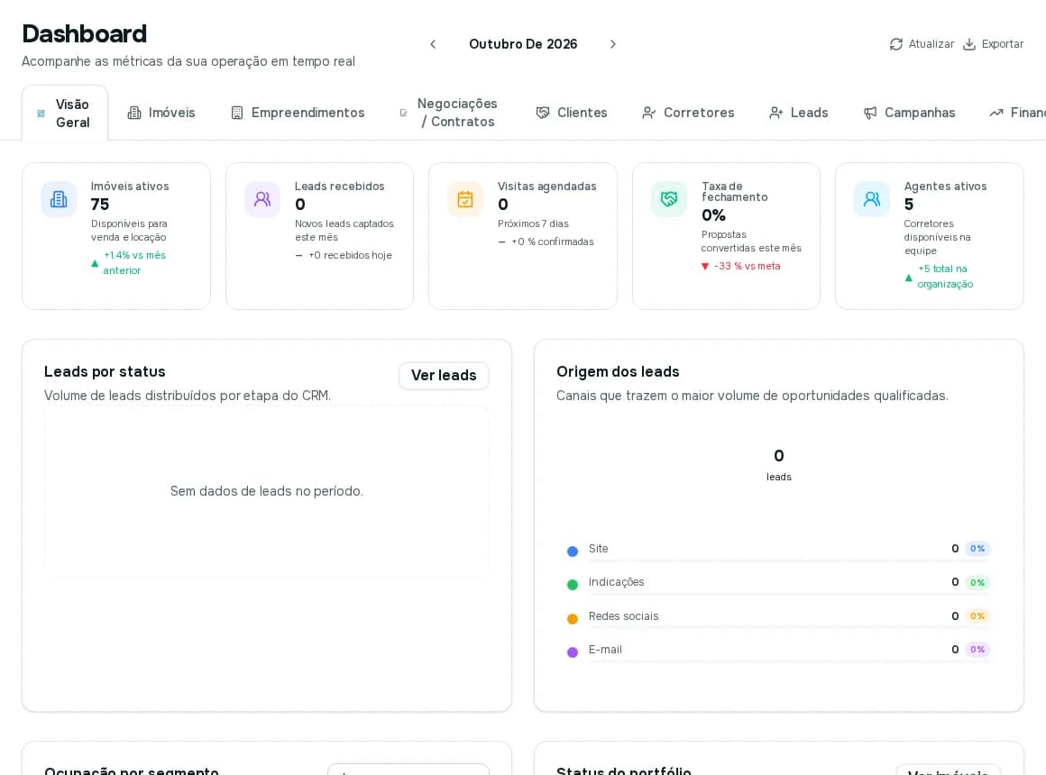Click the '+0 recebidos hoje' text

[350, 255]
